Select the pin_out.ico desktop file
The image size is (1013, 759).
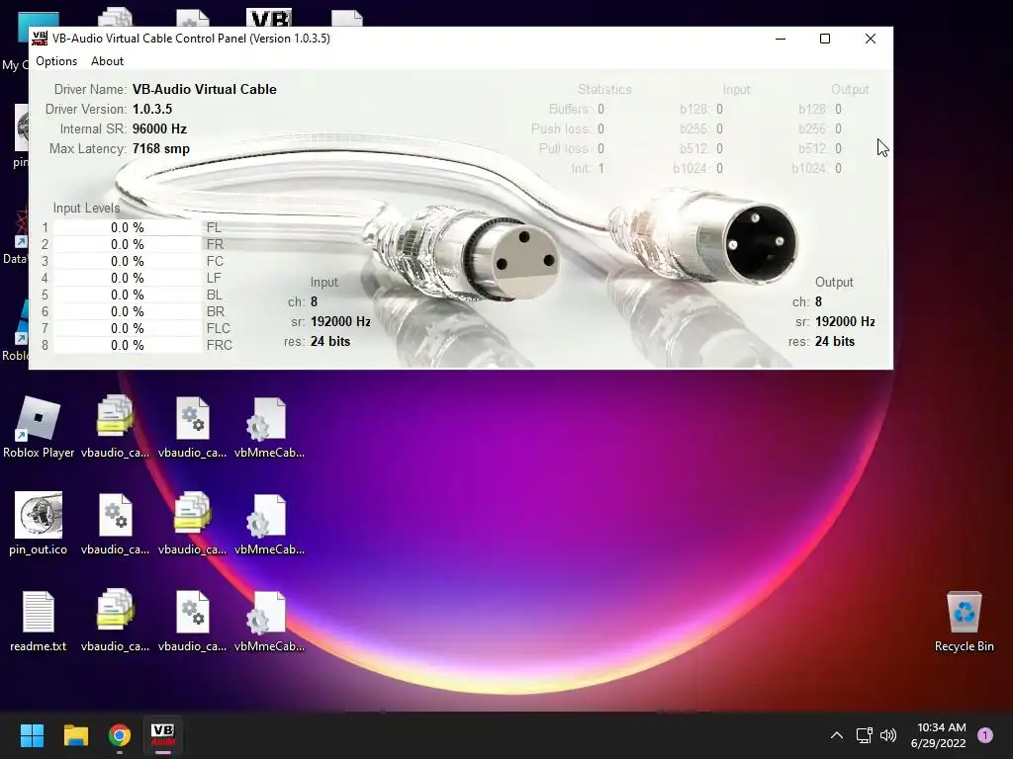coord(39,524)
